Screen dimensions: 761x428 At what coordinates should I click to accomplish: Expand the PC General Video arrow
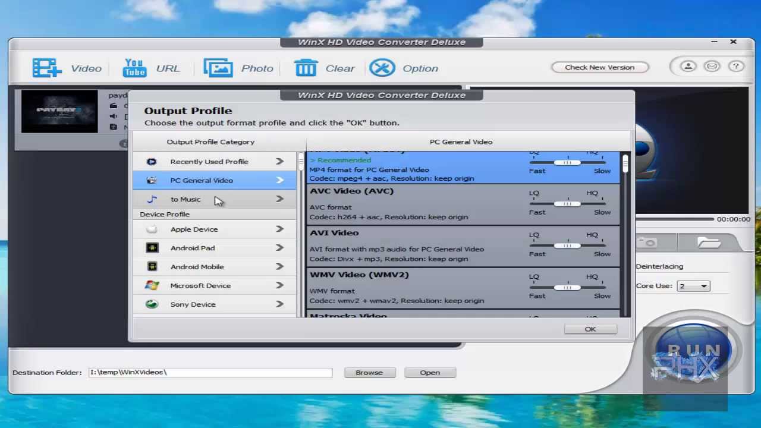(279, 180)
